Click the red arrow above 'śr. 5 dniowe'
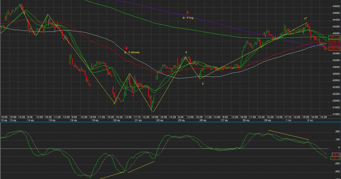Screen dimensions: 341x179 (126, 48)
